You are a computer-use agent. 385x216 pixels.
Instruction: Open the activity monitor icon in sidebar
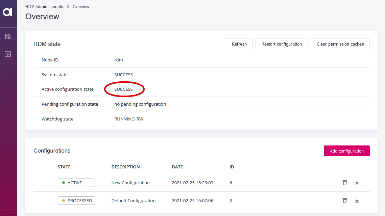pyautogui.click(x=8, y=54)
